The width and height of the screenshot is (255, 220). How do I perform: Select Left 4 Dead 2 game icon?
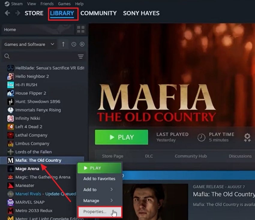pos(10,127)
